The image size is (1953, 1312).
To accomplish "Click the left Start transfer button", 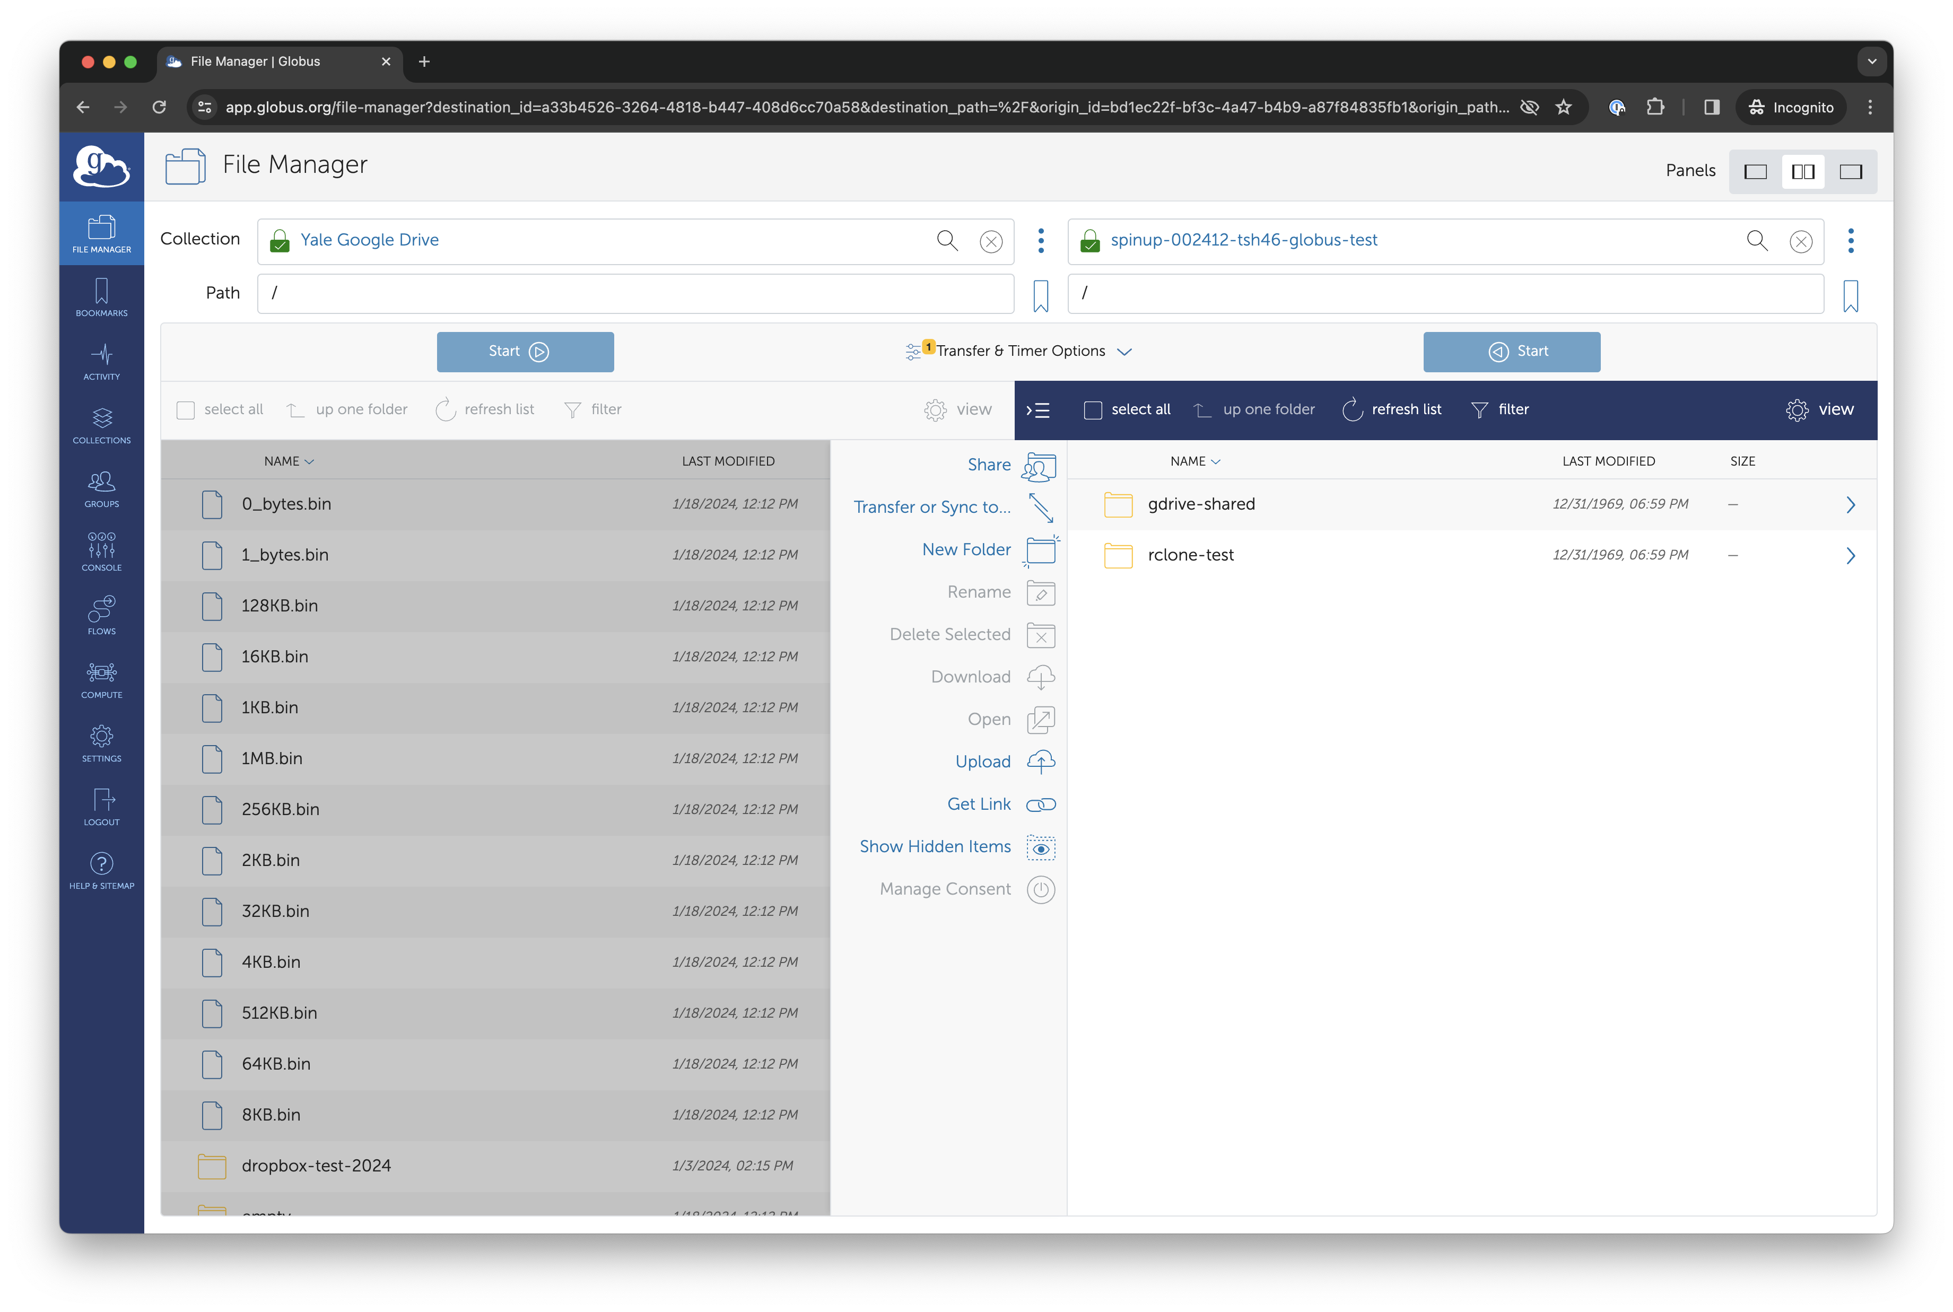I will pos(525,352).
